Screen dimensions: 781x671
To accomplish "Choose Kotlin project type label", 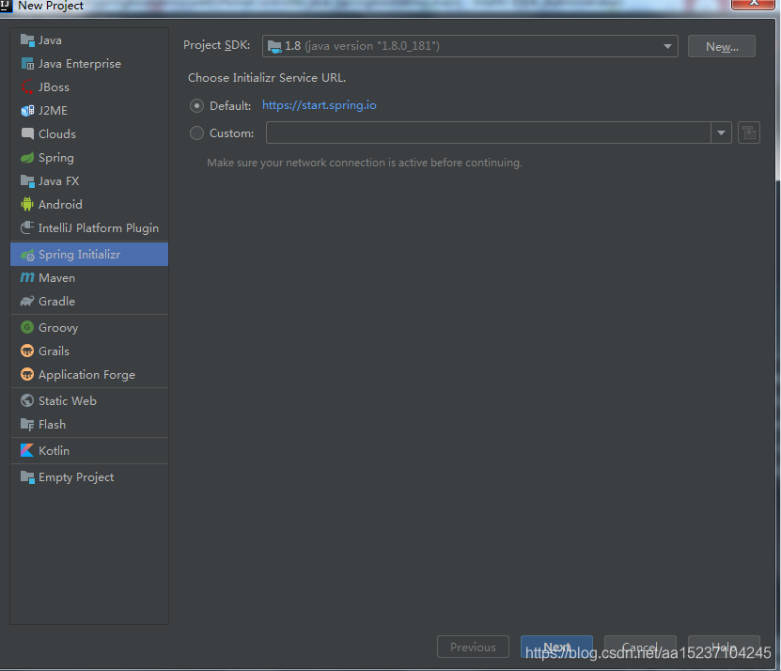I will pyautogui.click(x=54, y=451).
